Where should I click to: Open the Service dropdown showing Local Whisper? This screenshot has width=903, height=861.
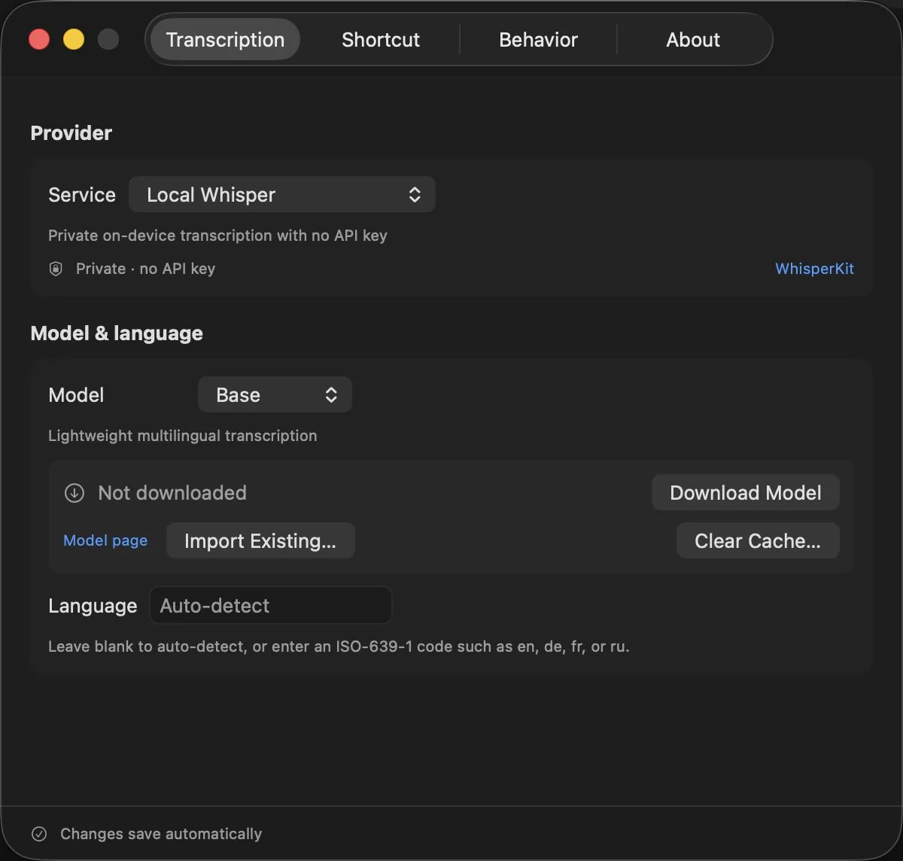click(x=282, y=195)
